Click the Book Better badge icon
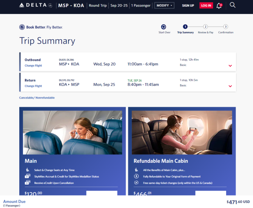 click(x=22, y=27)
